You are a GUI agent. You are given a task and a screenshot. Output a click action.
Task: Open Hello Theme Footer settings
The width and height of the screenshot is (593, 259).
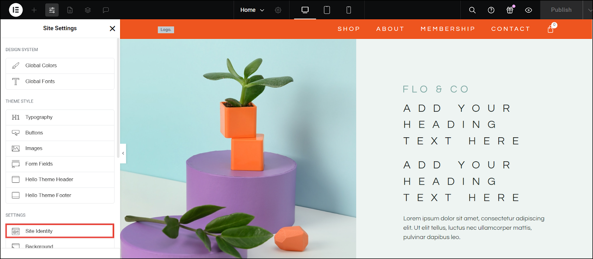tap(60, 195)
